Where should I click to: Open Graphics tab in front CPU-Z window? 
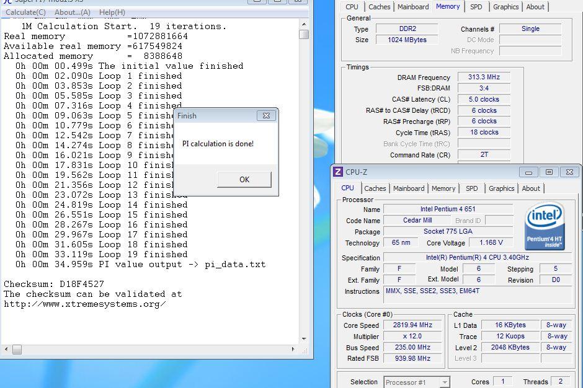point(502,188)
